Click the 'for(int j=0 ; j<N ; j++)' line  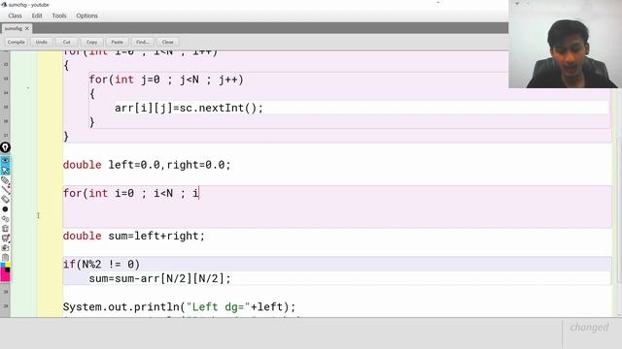point(166,79)
